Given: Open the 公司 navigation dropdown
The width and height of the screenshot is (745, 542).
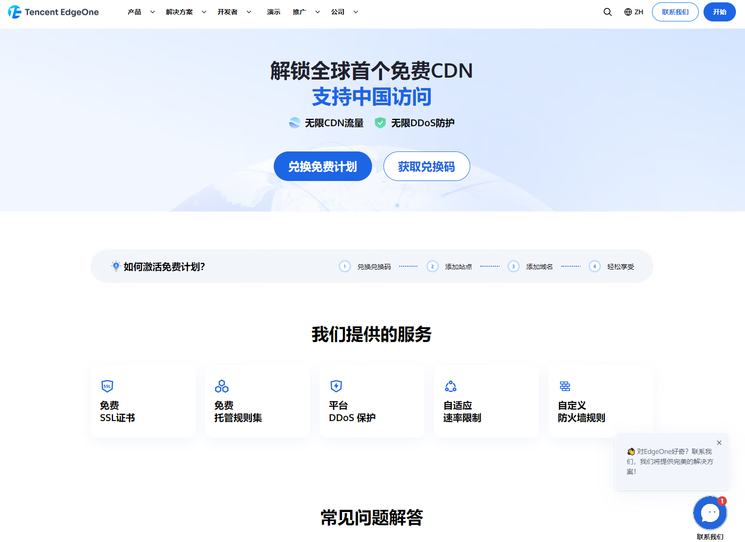Looking at the screenshot, I should (344, 12).
